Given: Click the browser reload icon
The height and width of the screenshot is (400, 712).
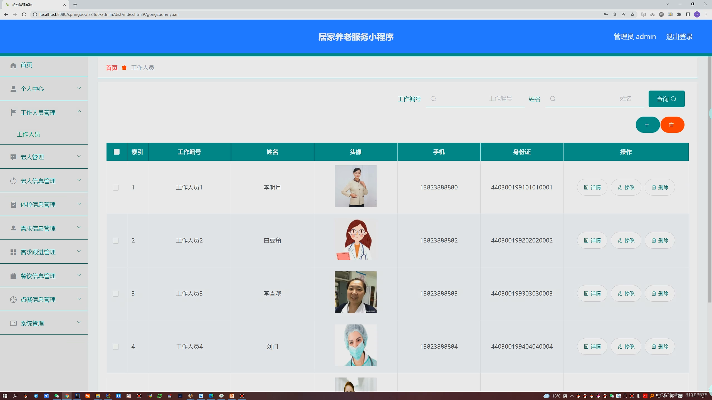Looking at the screenshot, I should click(24, 14).
